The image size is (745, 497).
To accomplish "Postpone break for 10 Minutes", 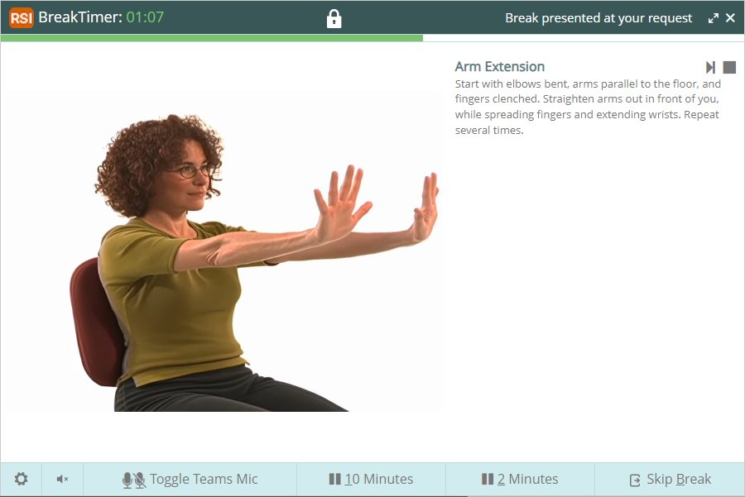I will point(371,480).
